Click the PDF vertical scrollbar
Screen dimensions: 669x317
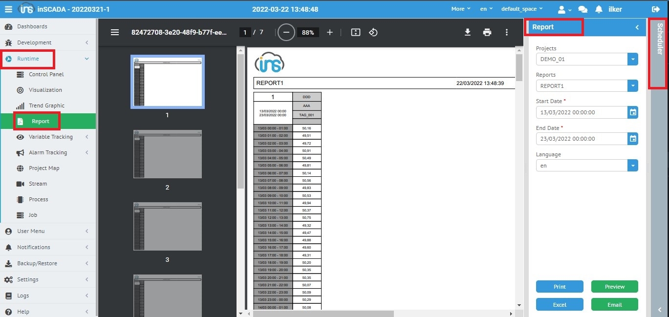[x=519, y=147]
